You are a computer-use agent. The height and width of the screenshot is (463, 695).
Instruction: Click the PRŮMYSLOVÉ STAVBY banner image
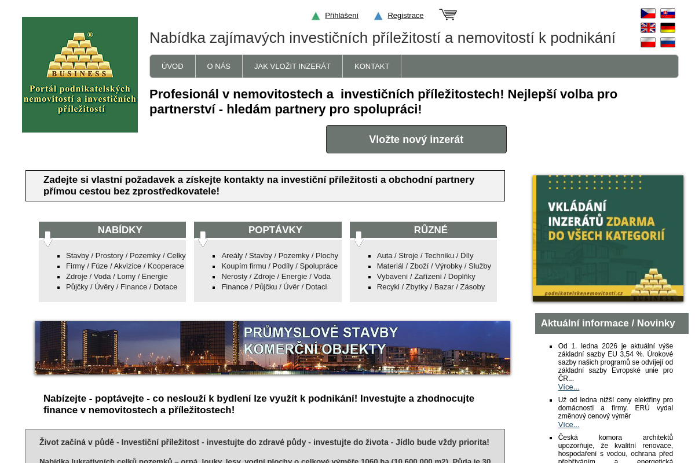tap(272, 348)
